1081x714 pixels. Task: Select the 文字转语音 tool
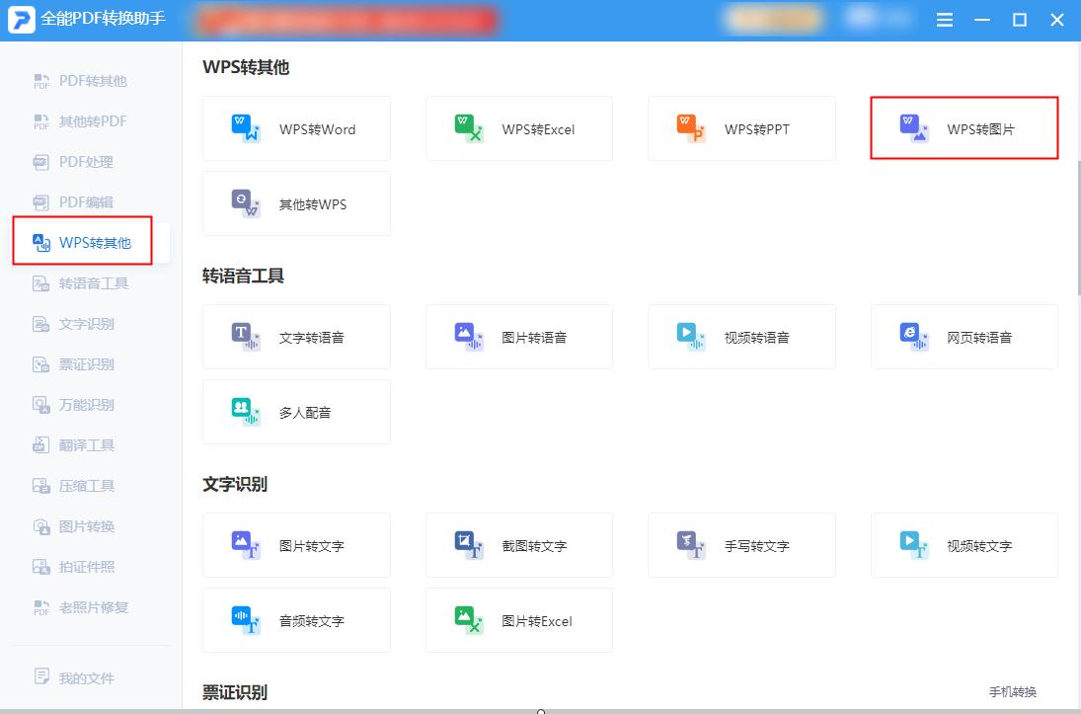(296, 336)
